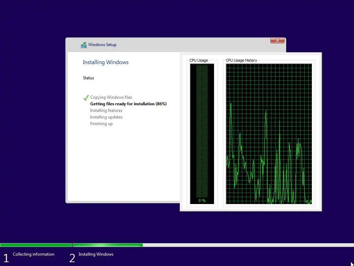The image size is (354, 266).
Task: Click the Windows Setup title text
Action: point(102,45)
